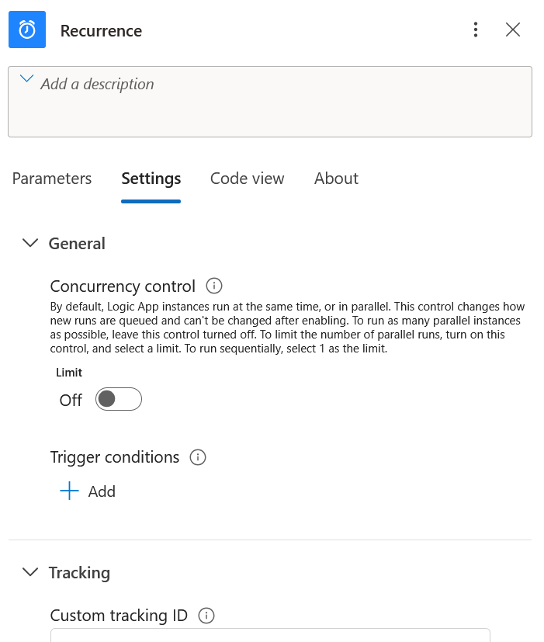Close the Recurrence panel
Image resolution: width=544 pixels, height=642 pixels.
512,29
